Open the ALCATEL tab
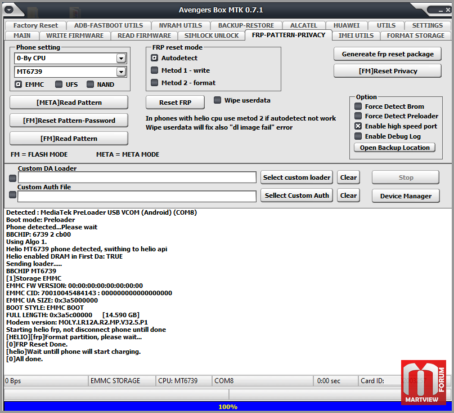The image size is (454, 413). (x=304, y=25)
